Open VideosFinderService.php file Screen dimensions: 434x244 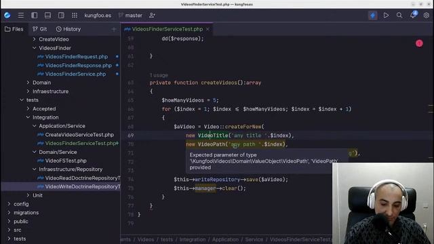(x=75, y=74)
